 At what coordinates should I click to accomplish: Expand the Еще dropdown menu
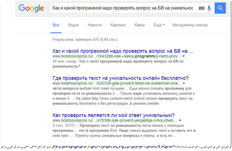pyautogui.click(x=159, y=25)
